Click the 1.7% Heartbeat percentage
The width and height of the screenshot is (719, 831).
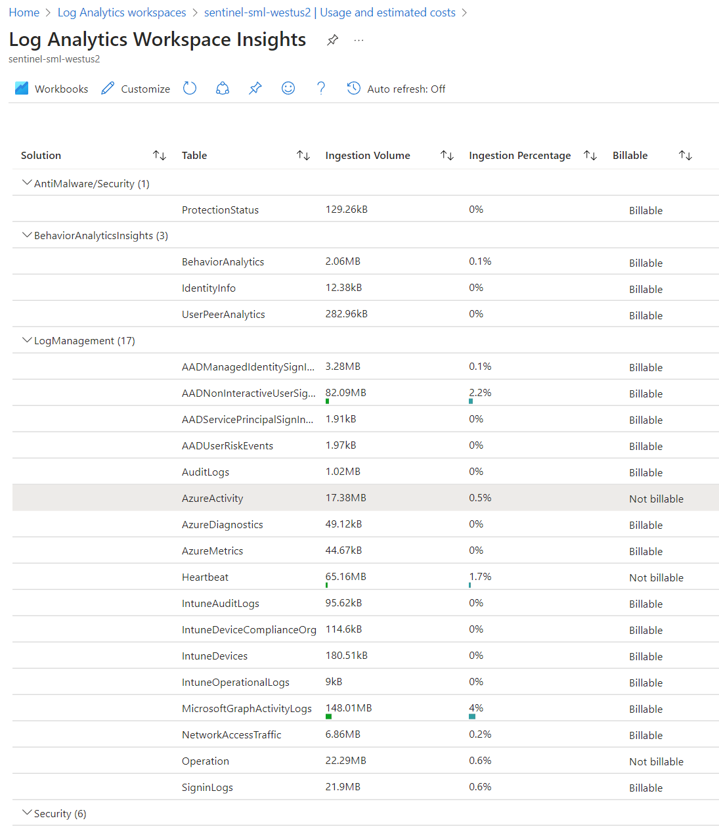pos(480,577)
